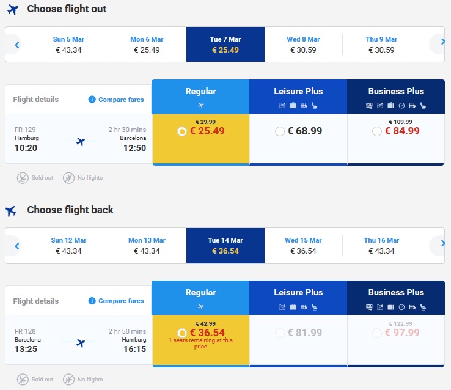
Task: Click the No flights legend icon under outbound flight
Action: click(x=68, y=178)
